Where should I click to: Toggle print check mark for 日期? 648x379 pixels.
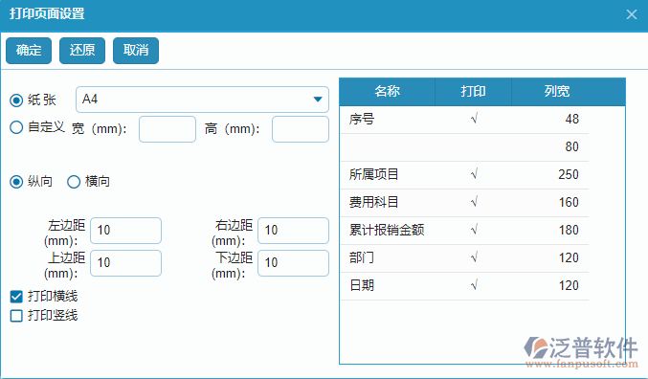474,285
